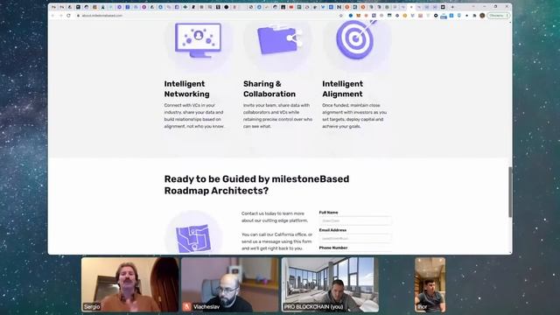Image resolution: width=560 pixels, height=315 pixels.
Task: Switch to the tab with black circle favicon
Action: tap(226, 7)
